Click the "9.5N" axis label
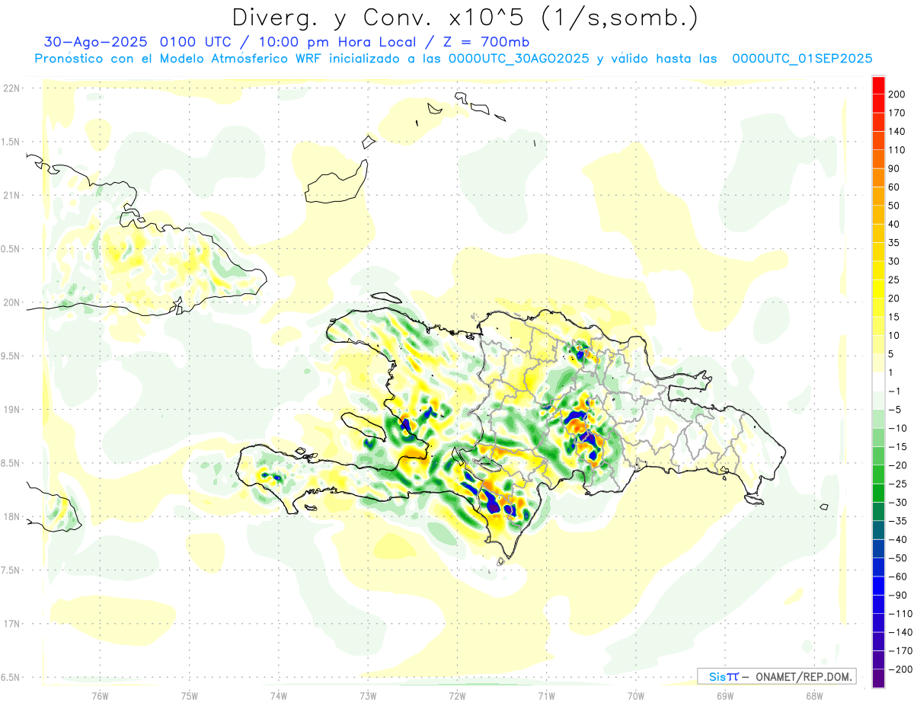914x706 pixels. point(11,356)
